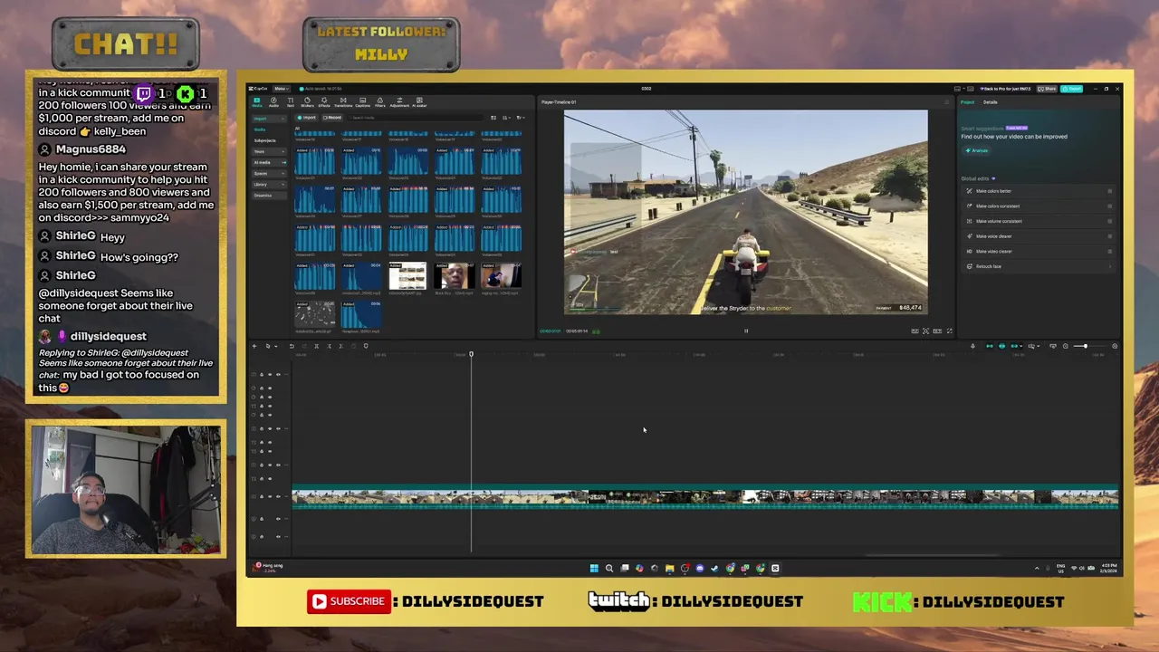Viewport: 1159px width, 652px height.
Task: Click the Back to Pro offer link
Action: pyautogui.click(x=1006, y=89)
